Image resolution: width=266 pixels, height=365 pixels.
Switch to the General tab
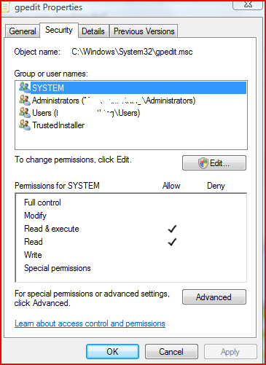click(x=23, y=31)
